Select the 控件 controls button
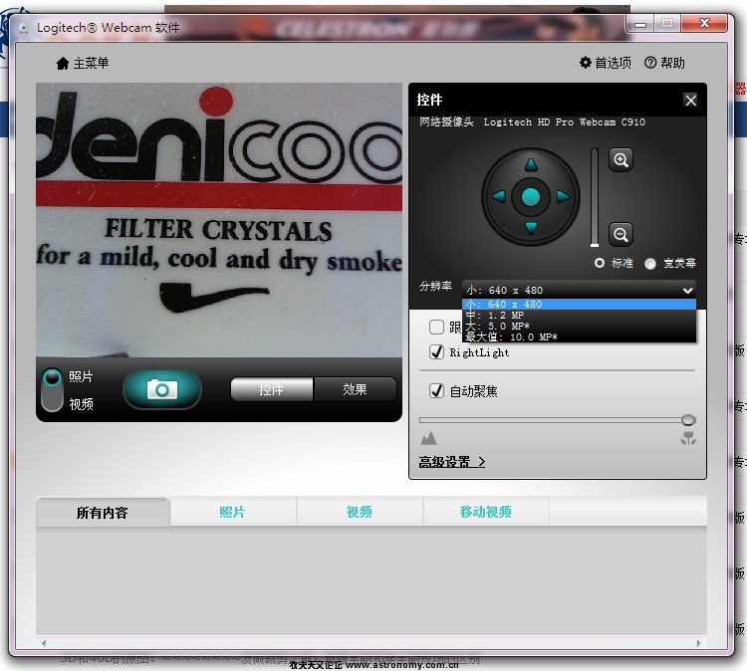 [x=272, y=389]
